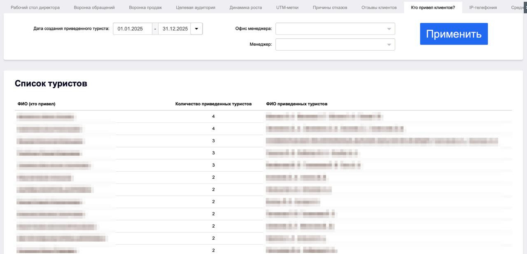Select the Кто привел клиентов? tab
The height and width of the screenshot is (254, 527).
[x=433, y=7]
